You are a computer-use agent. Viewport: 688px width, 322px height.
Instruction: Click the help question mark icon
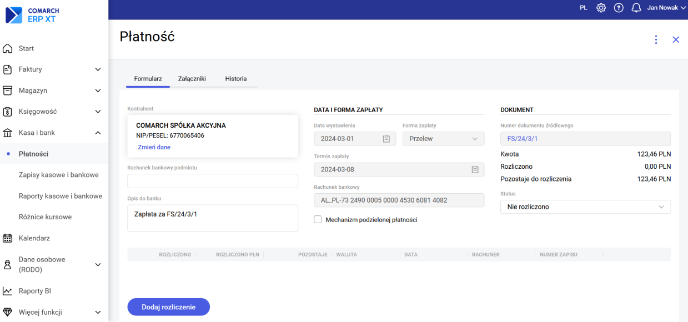[x=619, y=8]
